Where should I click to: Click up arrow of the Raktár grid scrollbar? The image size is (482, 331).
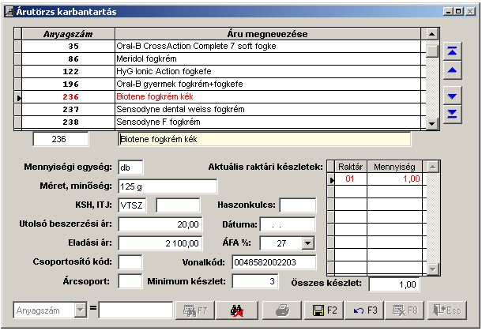tap(432, 167)
